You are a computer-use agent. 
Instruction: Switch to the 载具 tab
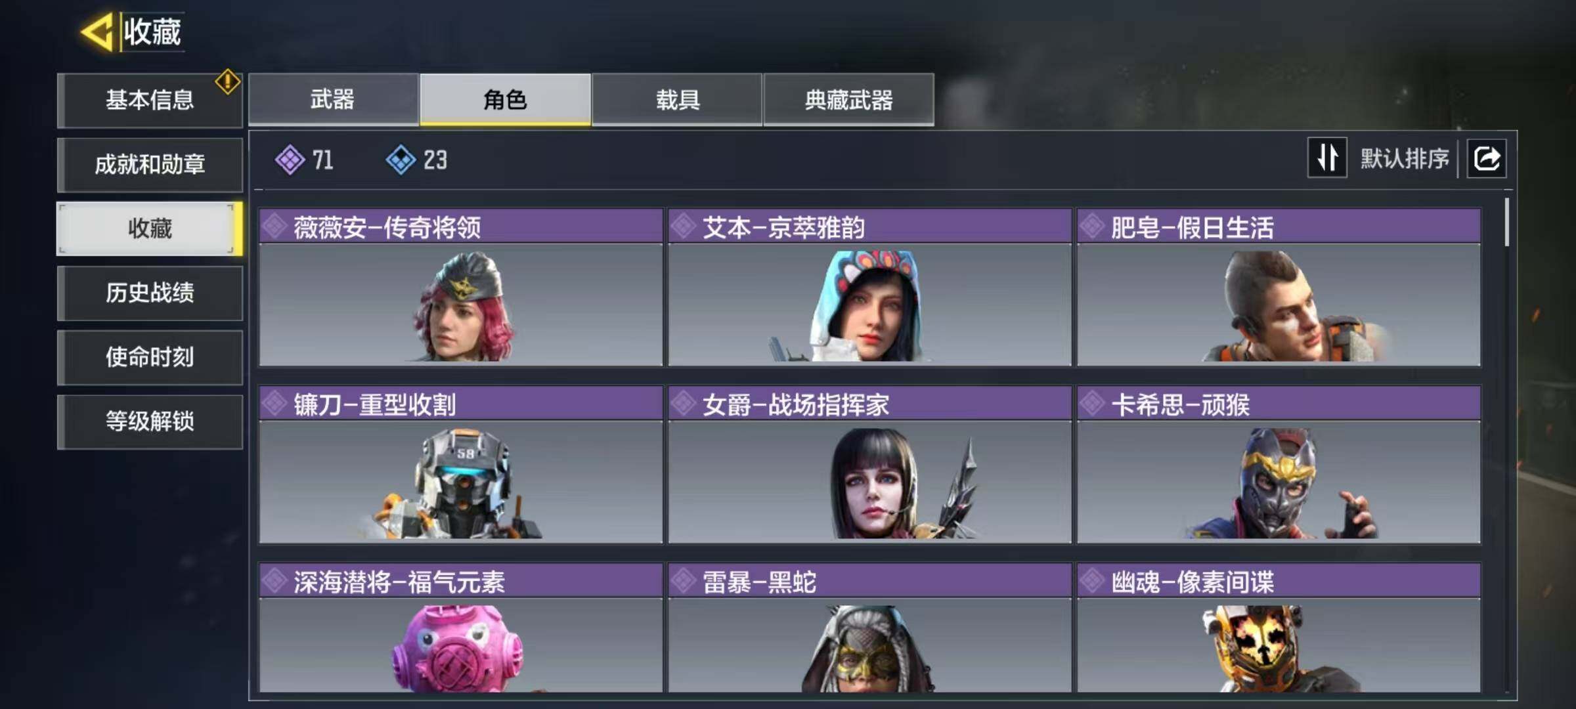point(677,100)
